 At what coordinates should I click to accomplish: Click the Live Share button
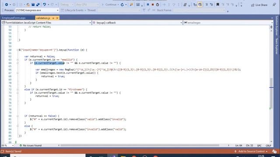click(x=259, y=5)
